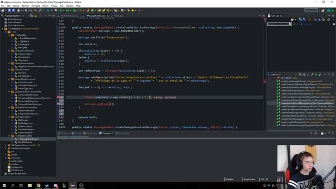
Task: Switch to the Console tab
Action: click(x=106, y=133)
